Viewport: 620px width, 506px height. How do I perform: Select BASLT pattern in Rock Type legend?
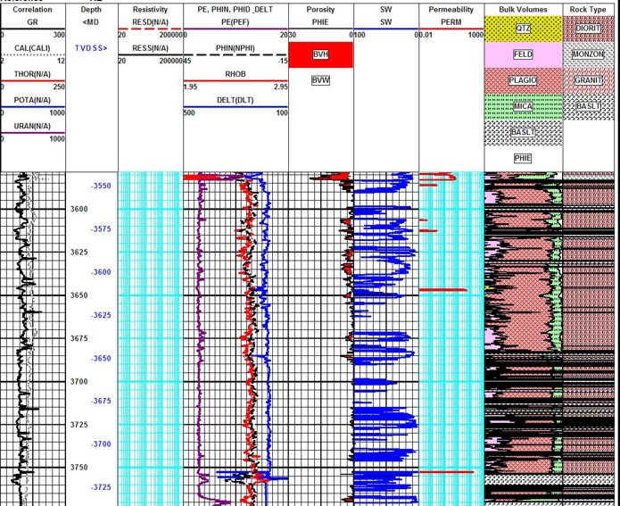pos(589,106)
